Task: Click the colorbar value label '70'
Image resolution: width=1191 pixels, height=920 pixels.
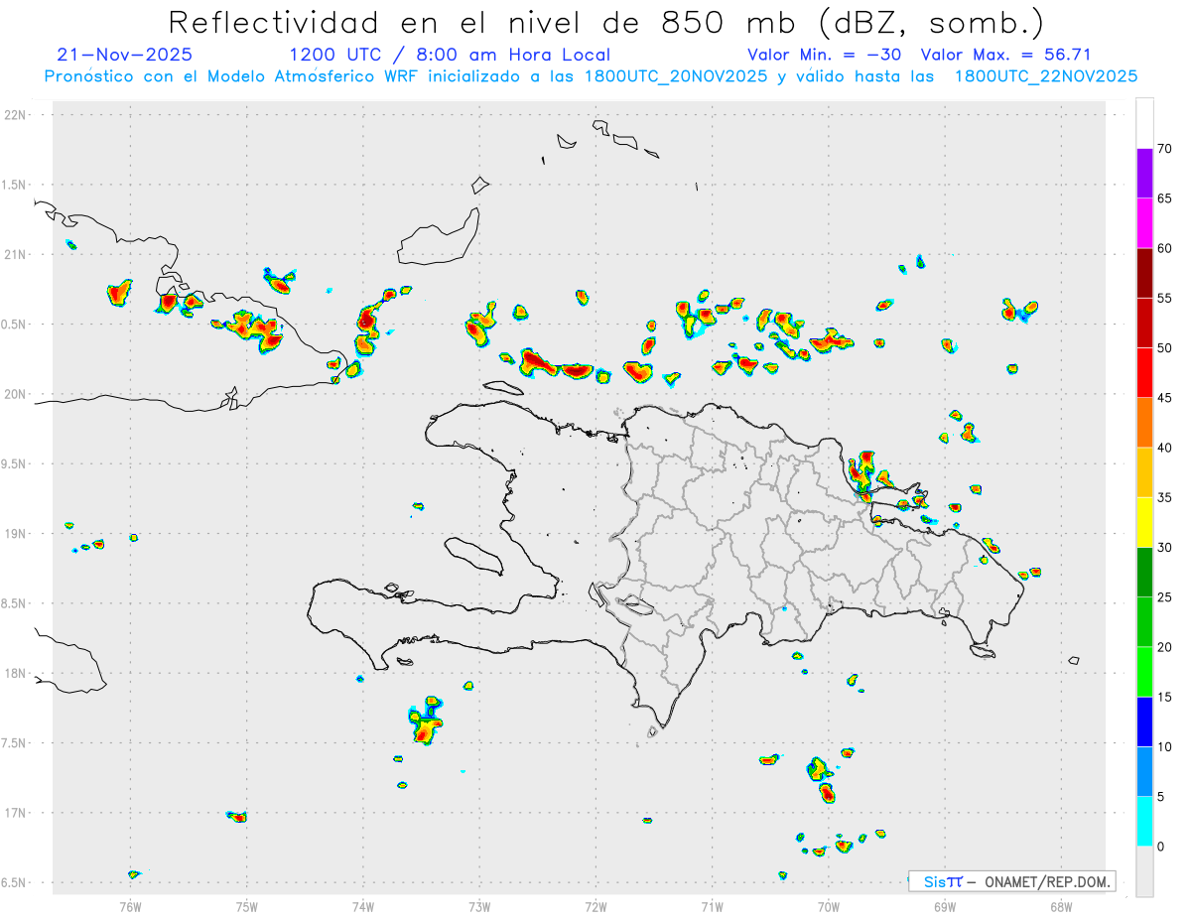Action: point(1165,149)
